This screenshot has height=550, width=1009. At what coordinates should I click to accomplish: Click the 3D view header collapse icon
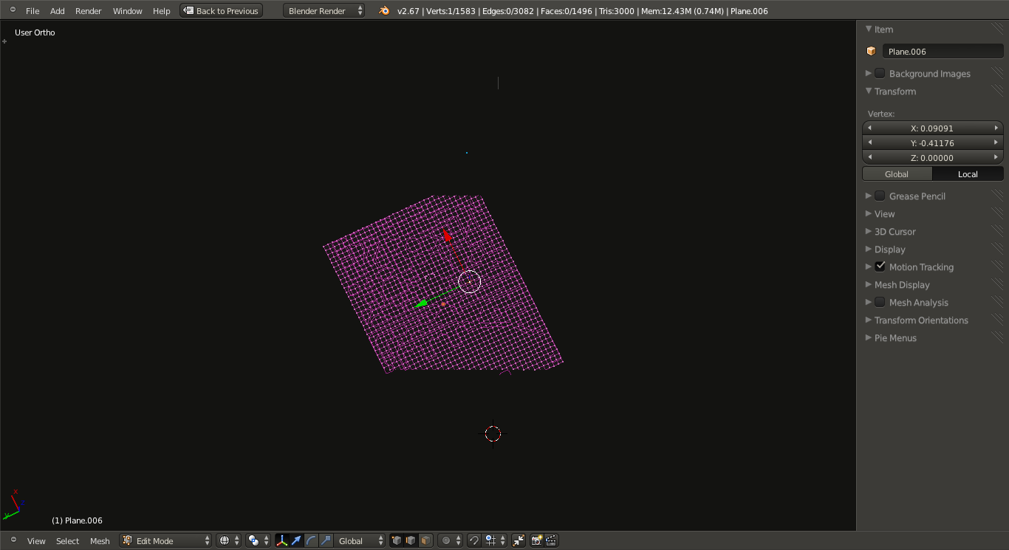[x=13, y=540]
